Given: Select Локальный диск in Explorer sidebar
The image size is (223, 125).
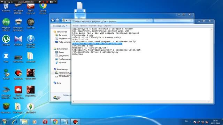Looking at the screenshot, I should tap(63, 73).
